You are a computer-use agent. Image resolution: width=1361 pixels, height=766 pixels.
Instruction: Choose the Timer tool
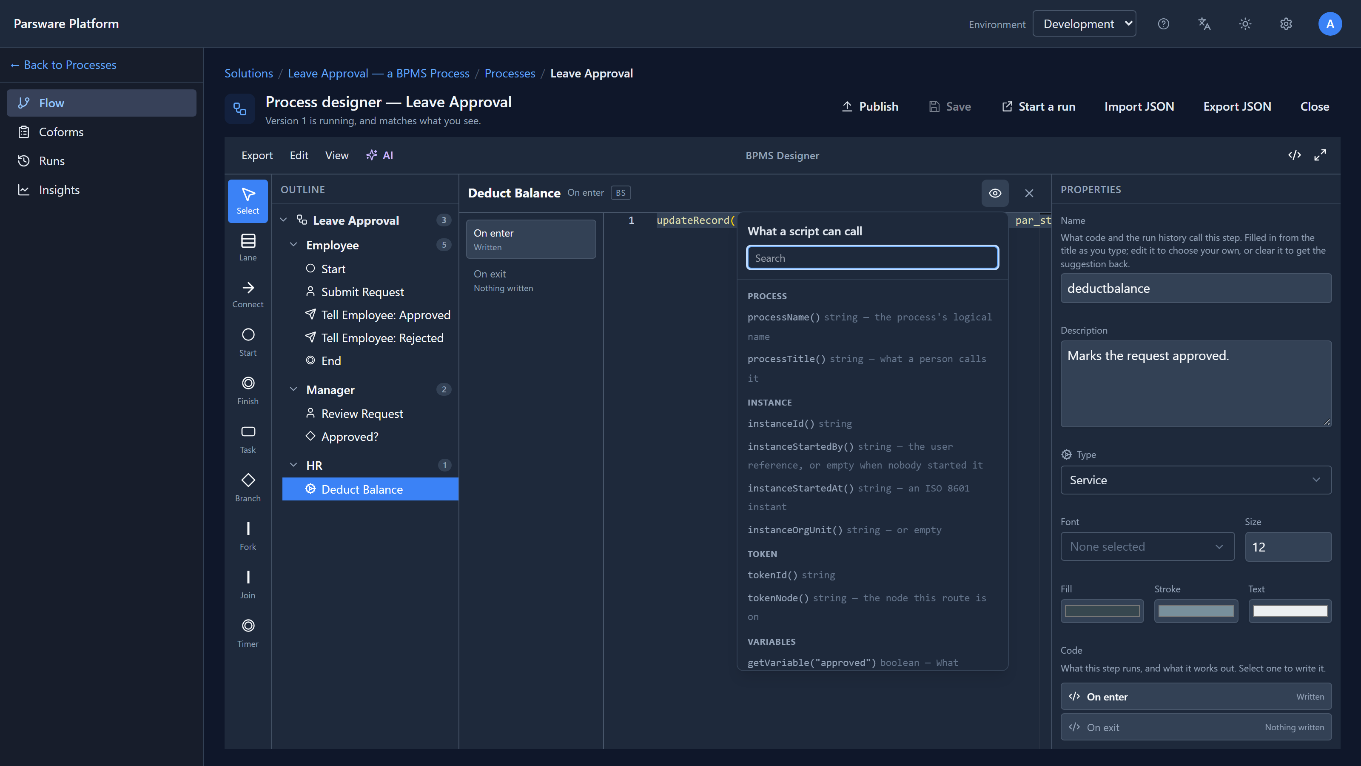[248, 634]
